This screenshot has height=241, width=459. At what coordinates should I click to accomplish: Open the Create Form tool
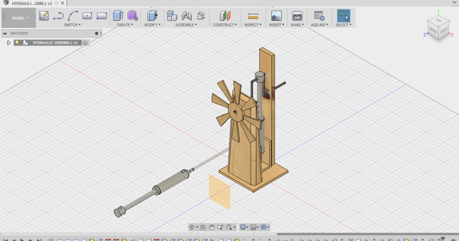click(x=132, y=16)
